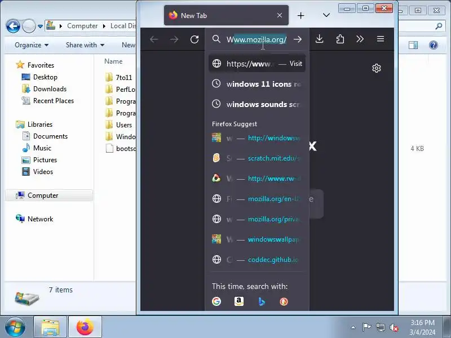Search this time with DuckDuckGo
Image resolution: width=451 pixels, height=338 pixels.
pos(284,301)
